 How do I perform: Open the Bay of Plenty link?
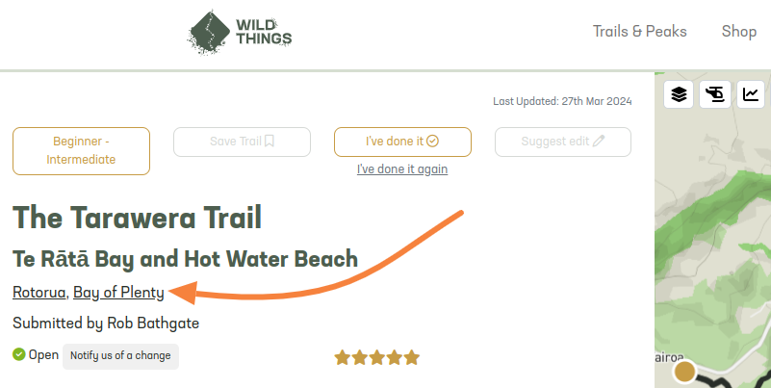point(118,293)
